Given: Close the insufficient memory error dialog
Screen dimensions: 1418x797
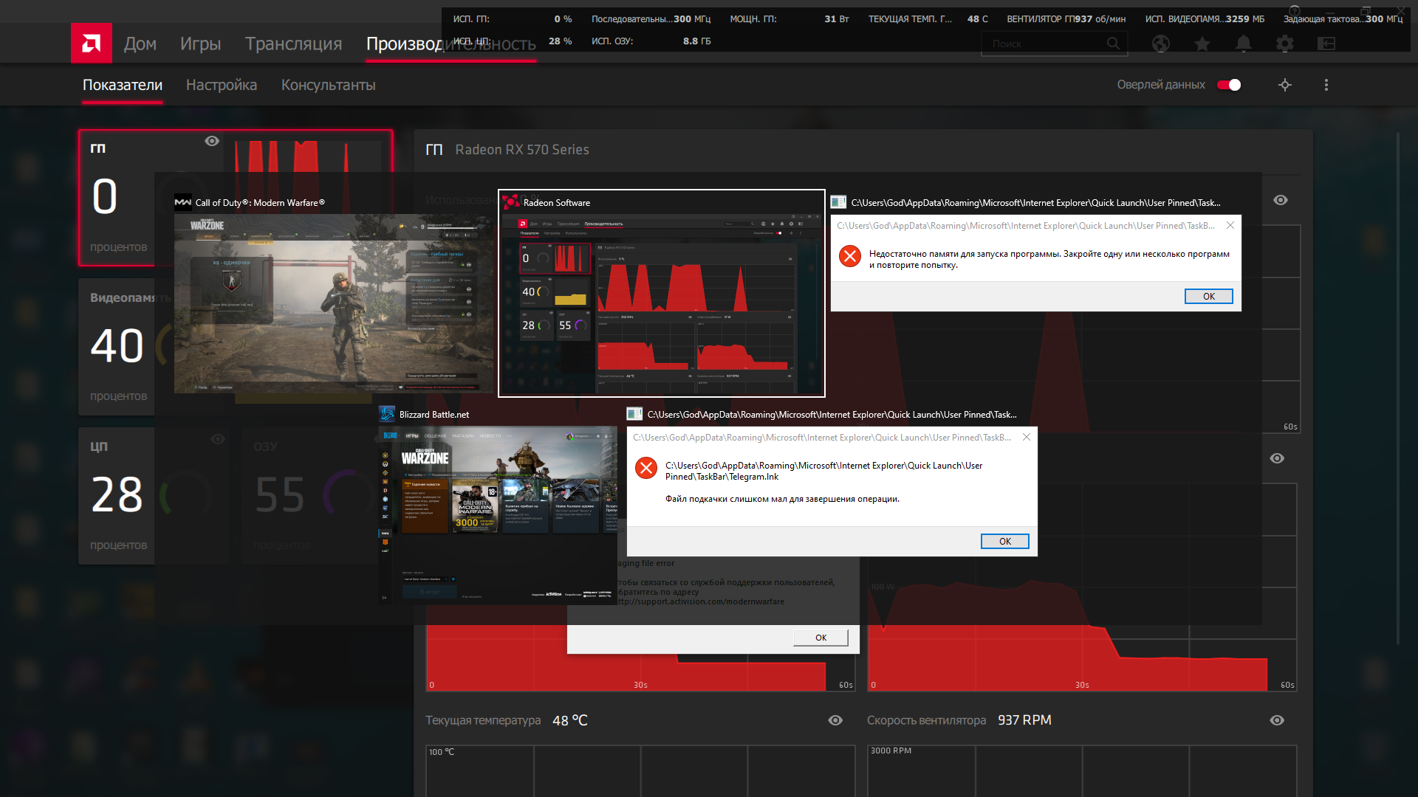Looking at the screenshot, I should click(1230, 225).
